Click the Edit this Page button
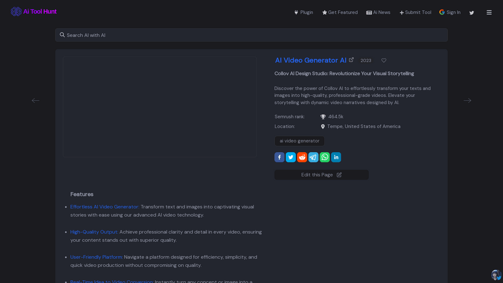Viewport: 503px width, 283px height. coord(321,175)
